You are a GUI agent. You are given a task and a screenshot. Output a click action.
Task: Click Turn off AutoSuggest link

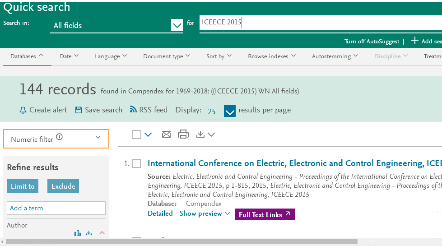(372, 42)
